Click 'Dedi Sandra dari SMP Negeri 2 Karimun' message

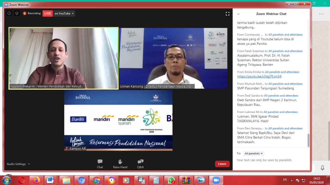(x=267, y=102)
